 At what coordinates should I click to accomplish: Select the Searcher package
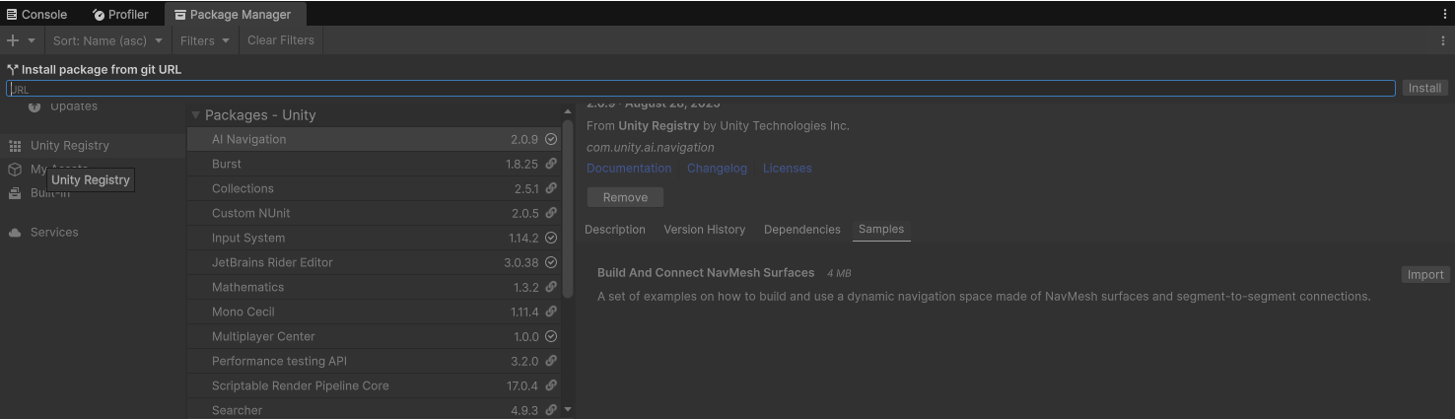pyautogui.click(x=374, y=409)
